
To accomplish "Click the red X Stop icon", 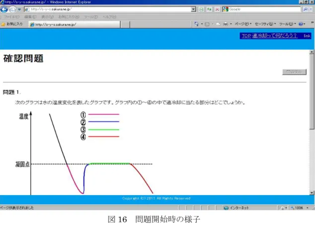I will pyautogui.click(x=217, y=9).
